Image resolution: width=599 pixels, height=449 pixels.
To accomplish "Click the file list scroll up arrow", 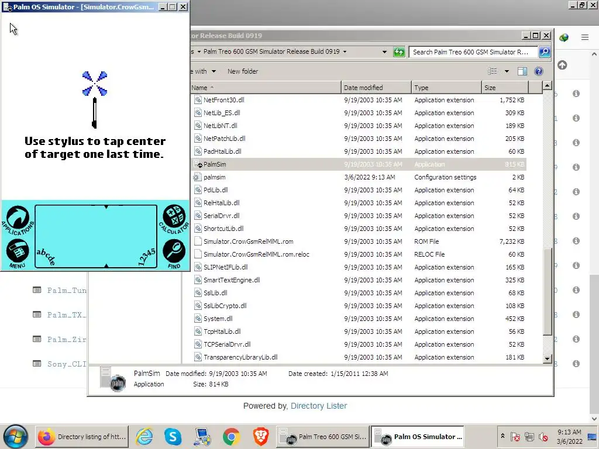I will (547, 86).
